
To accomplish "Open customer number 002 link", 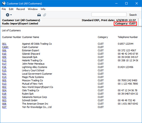I will (x=4, y=87).
